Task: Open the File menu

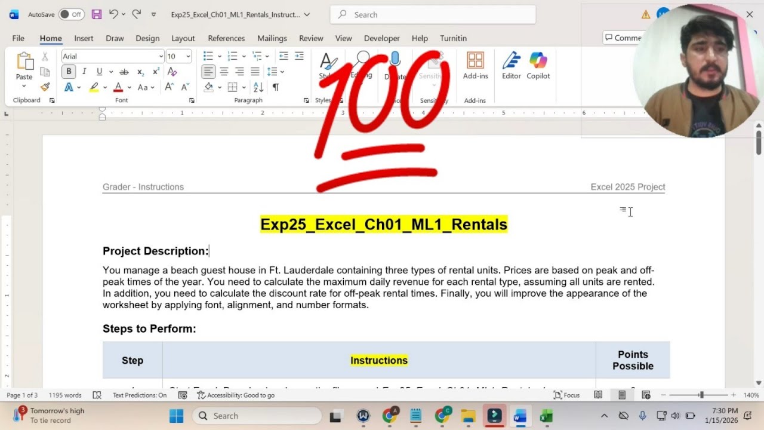Action: coord(19,38)
